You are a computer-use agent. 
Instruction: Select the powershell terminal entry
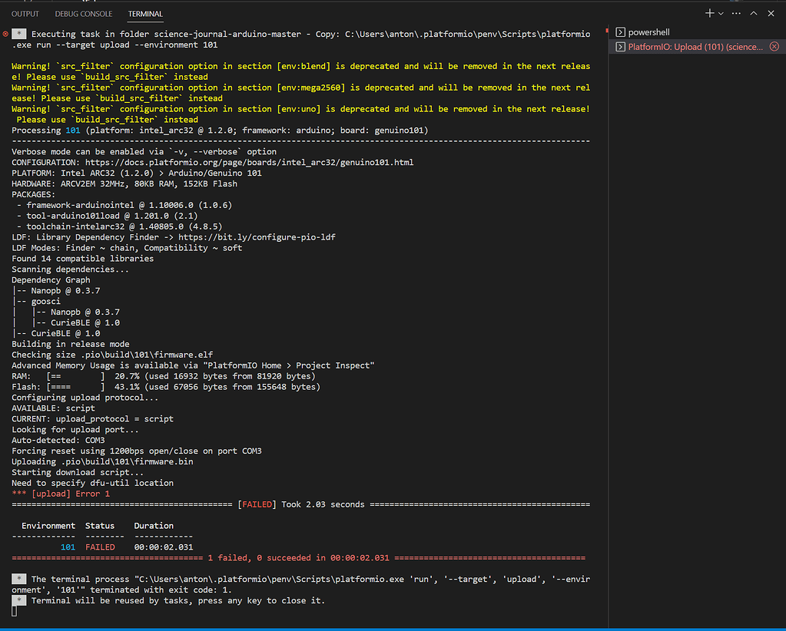698,32
